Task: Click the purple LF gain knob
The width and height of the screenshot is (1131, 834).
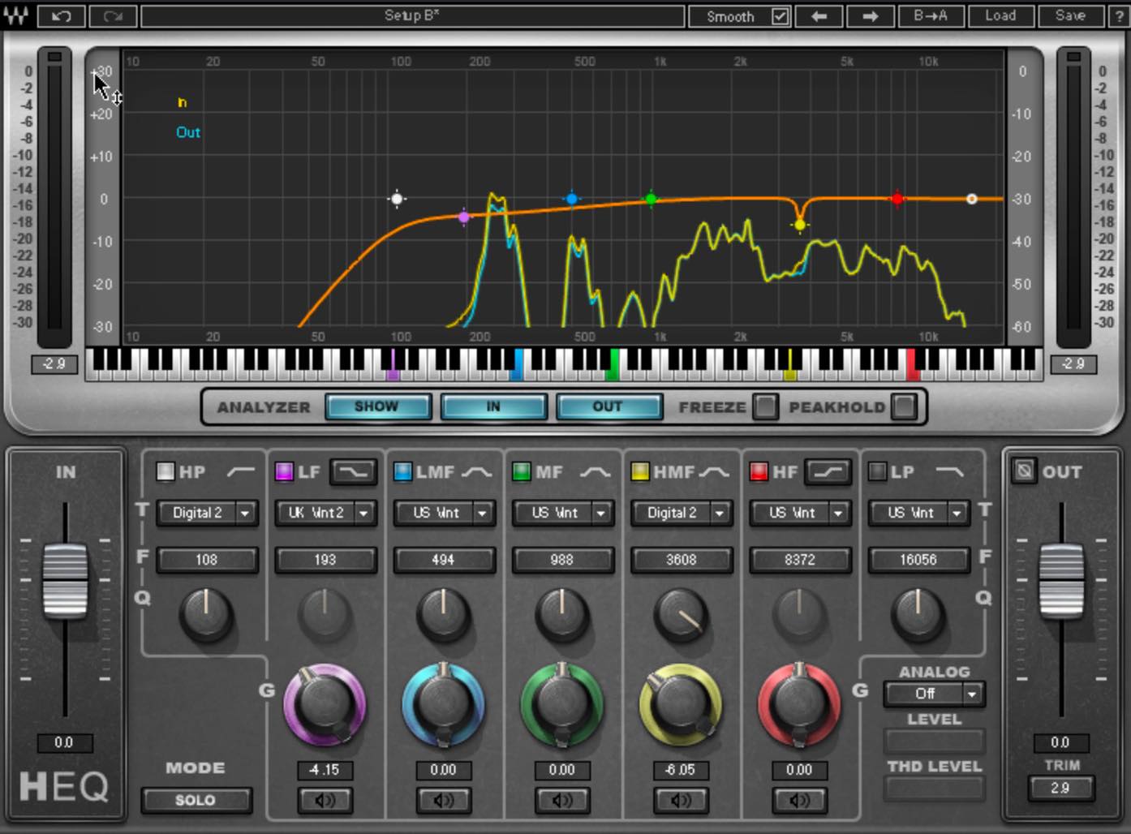Action: (325, 704)
